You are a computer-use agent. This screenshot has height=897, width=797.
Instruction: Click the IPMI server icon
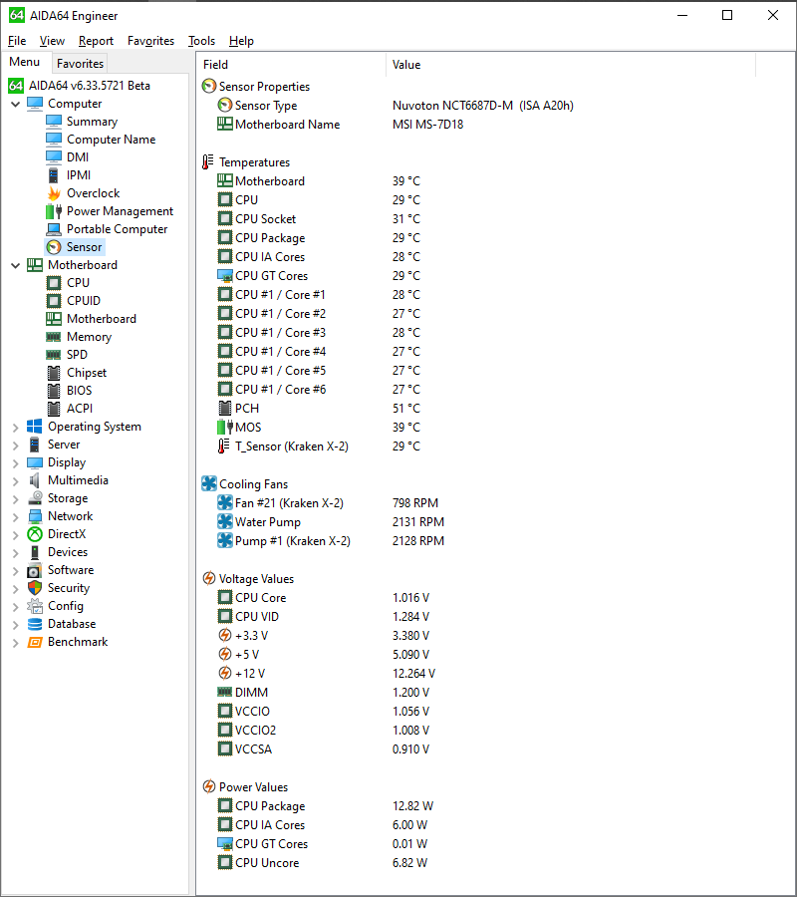54,175
